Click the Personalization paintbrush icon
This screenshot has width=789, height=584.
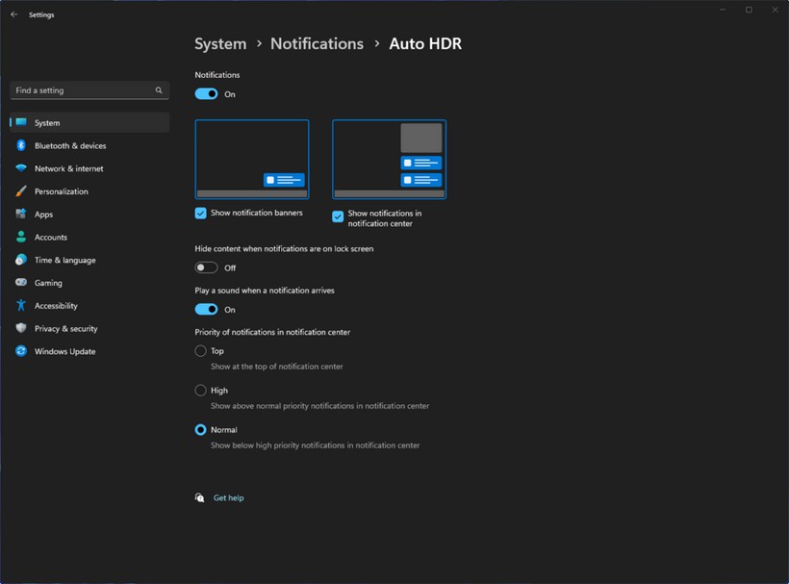(21, 190)
